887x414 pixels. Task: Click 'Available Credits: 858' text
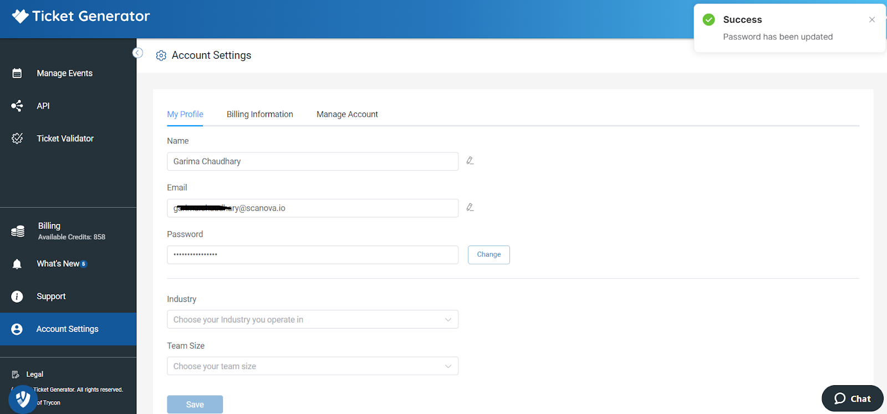(x=72, y=237)
